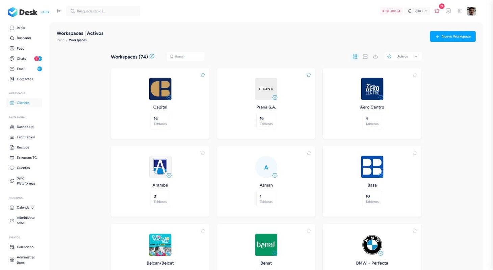This screenshot has width=493, height=270.
Task: Click the 1 Tableros box on Atman
Action: (266, 199)
